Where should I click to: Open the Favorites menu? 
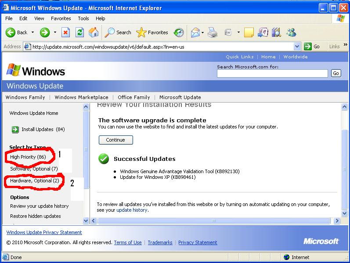[61, 18]
